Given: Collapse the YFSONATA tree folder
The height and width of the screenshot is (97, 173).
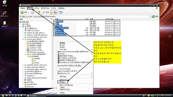Looking at the screenshot, I should pos(28,56).
